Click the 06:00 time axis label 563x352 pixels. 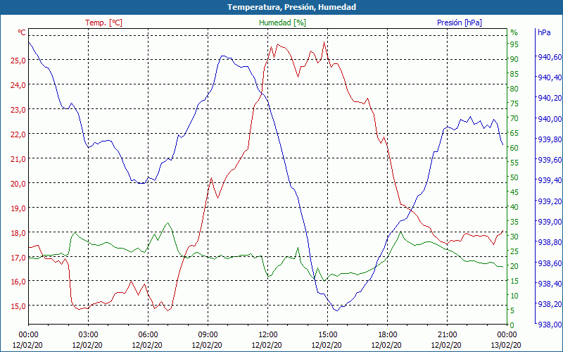point(148,335)
